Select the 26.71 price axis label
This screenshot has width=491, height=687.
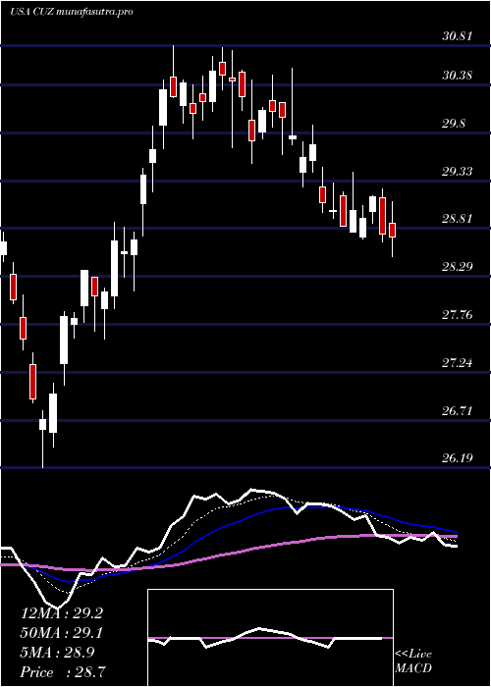tap(457, 410)
